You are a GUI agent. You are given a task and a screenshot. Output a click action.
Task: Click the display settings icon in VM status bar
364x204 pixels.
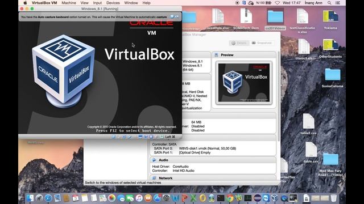tap(140, 137)
